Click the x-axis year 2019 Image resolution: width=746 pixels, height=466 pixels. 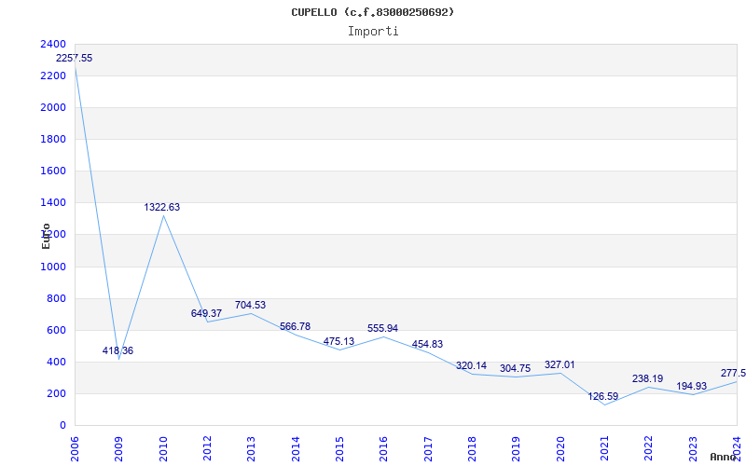click(x=517, y=449)
